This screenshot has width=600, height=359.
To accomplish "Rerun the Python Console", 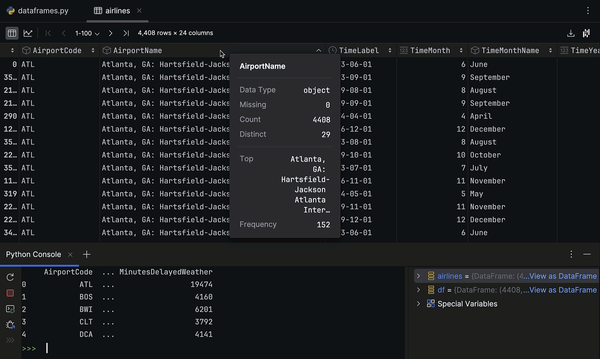I will pyautogui.click(x=10, y=277).
